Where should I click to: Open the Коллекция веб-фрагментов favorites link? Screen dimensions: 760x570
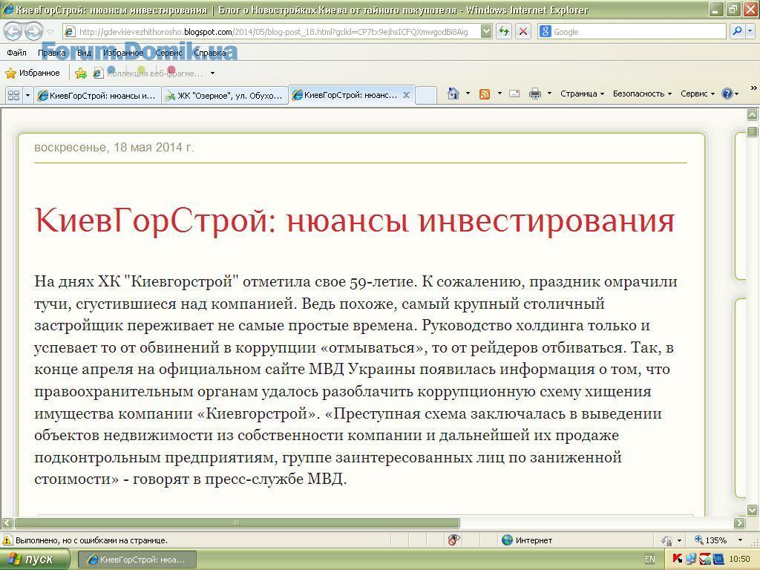(148, 73)
